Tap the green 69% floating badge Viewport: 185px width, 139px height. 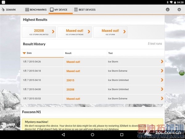tap(182, 73)
